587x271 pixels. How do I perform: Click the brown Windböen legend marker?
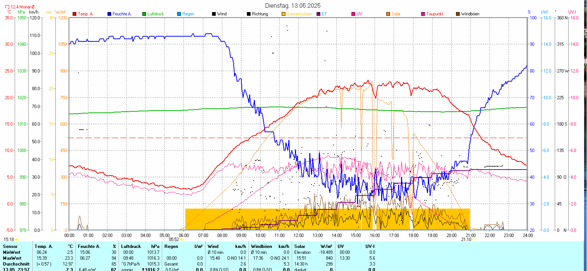[x=458, y=14]
